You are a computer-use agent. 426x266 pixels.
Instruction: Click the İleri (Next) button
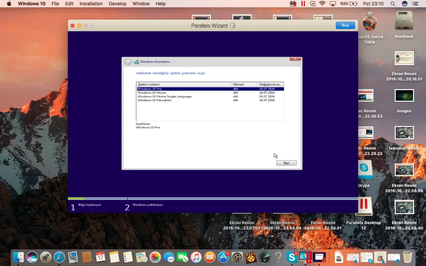click(x=286, y=163)
